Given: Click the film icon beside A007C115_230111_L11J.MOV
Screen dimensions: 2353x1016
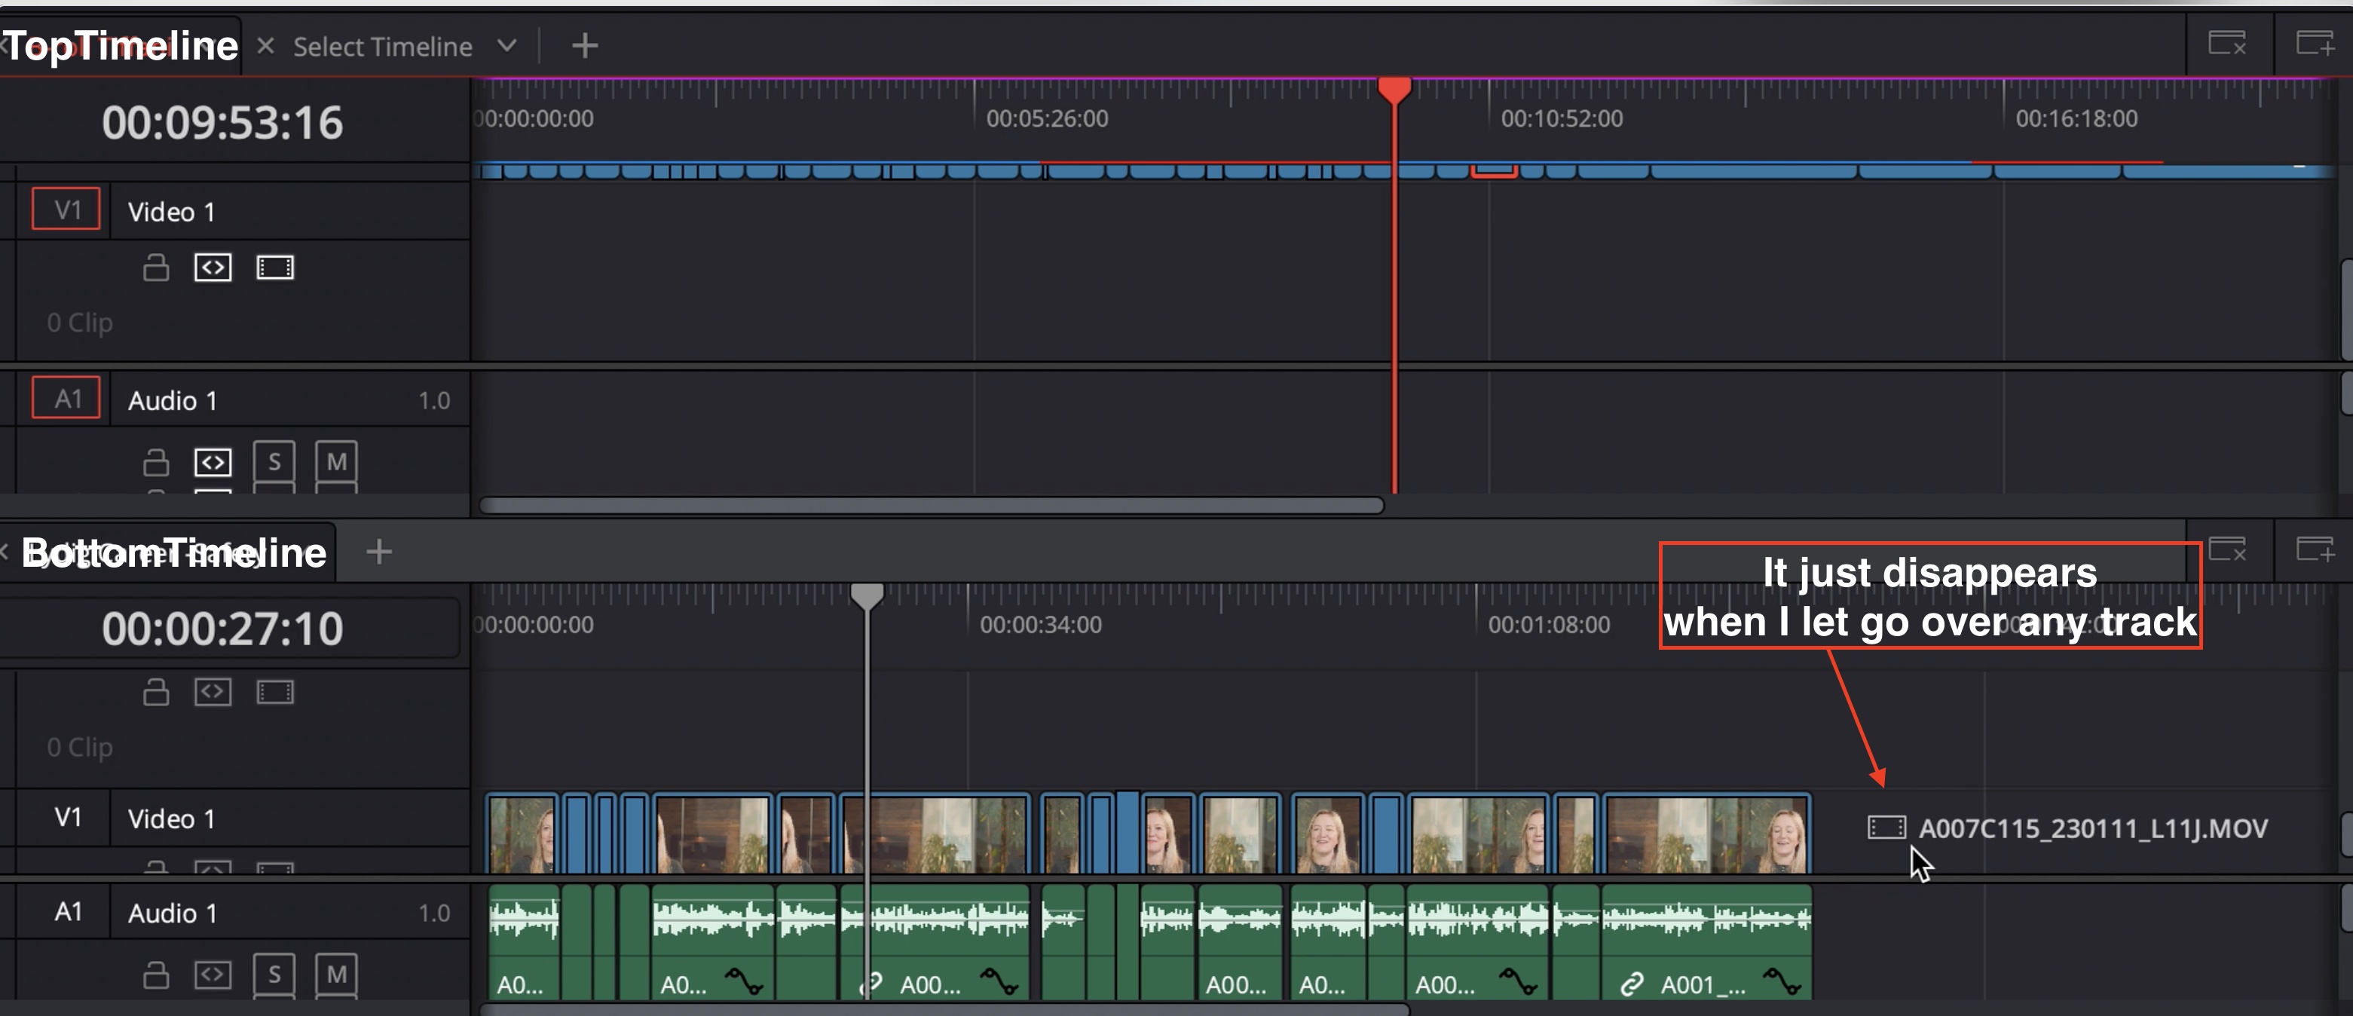Looking at the screenshot, I should tap(1886, 828).
